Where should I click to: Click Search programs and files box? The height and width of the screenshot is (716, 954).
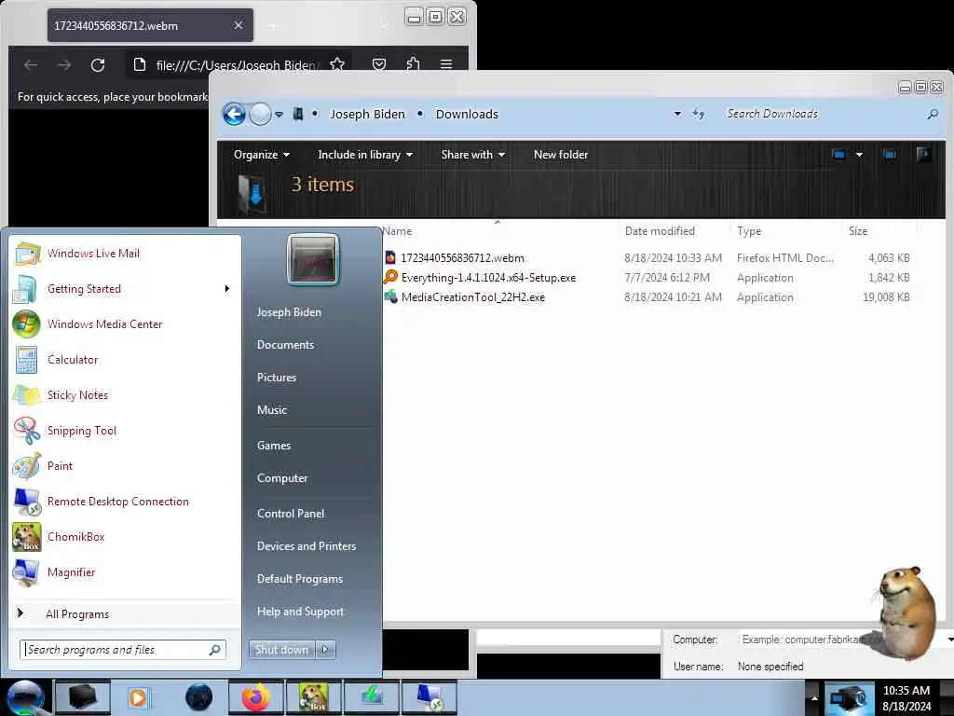123,650
